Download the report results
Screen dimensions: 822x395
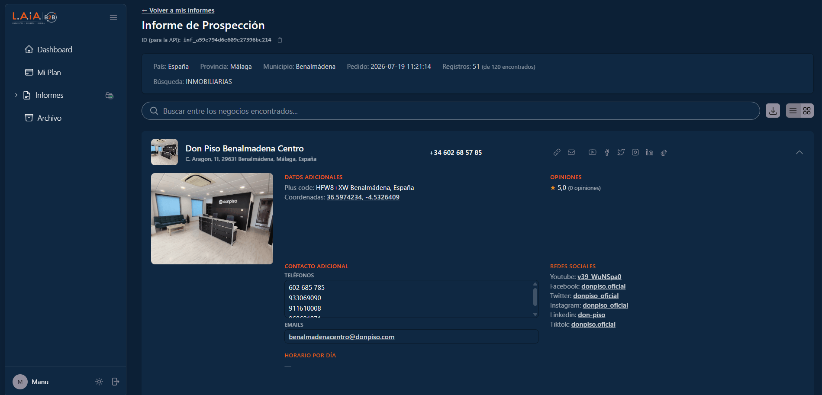[x=773, y=111]
